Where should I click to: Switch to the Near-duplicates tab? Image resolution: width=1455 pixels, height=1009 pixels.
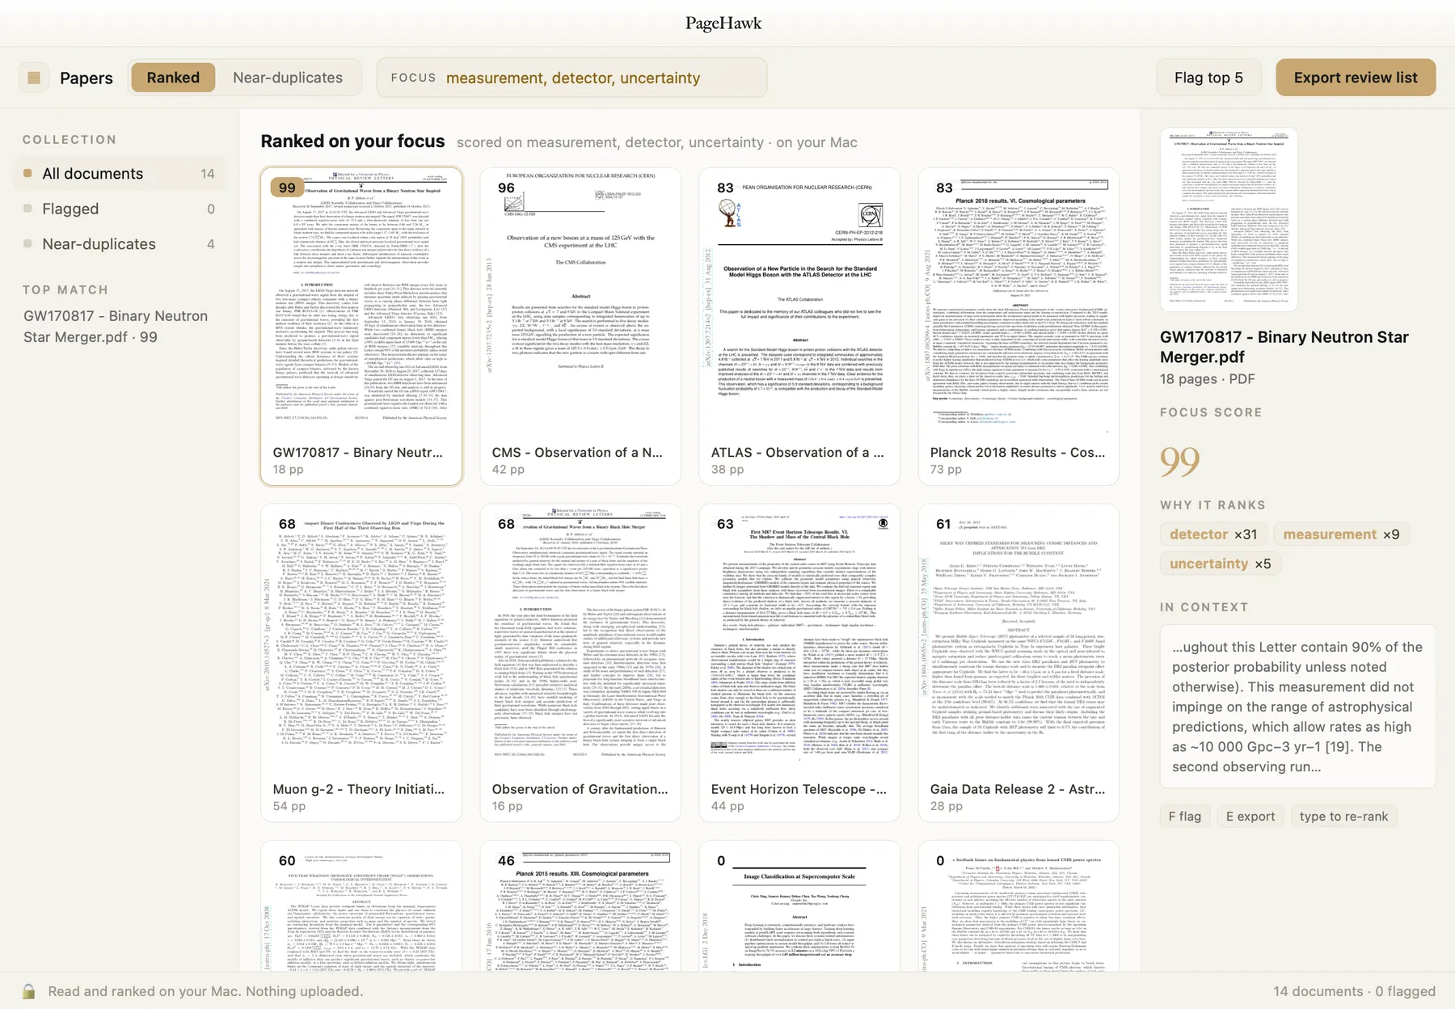[288, 78]
